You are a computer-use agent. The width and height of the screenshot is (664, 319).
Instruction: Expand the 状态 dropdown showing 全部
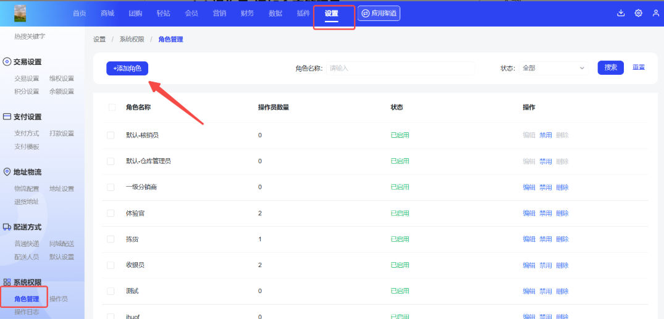553,68
